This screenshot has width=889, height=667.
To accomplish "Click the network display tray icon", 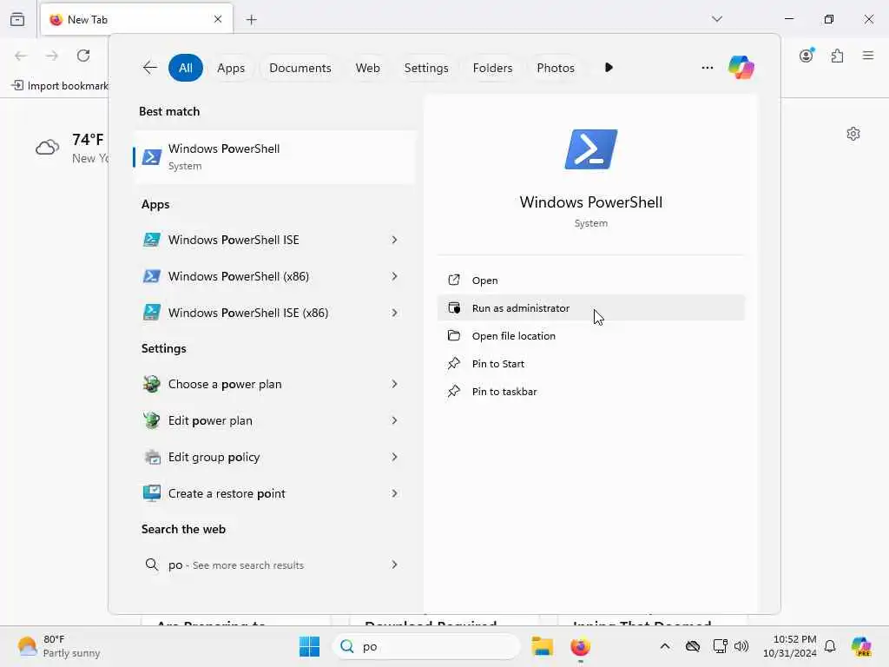I will tap(720, 646).
